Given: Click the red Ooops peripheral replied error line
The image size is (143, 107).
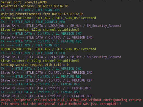Looking at the screenshot, I should tap(71, 100).
